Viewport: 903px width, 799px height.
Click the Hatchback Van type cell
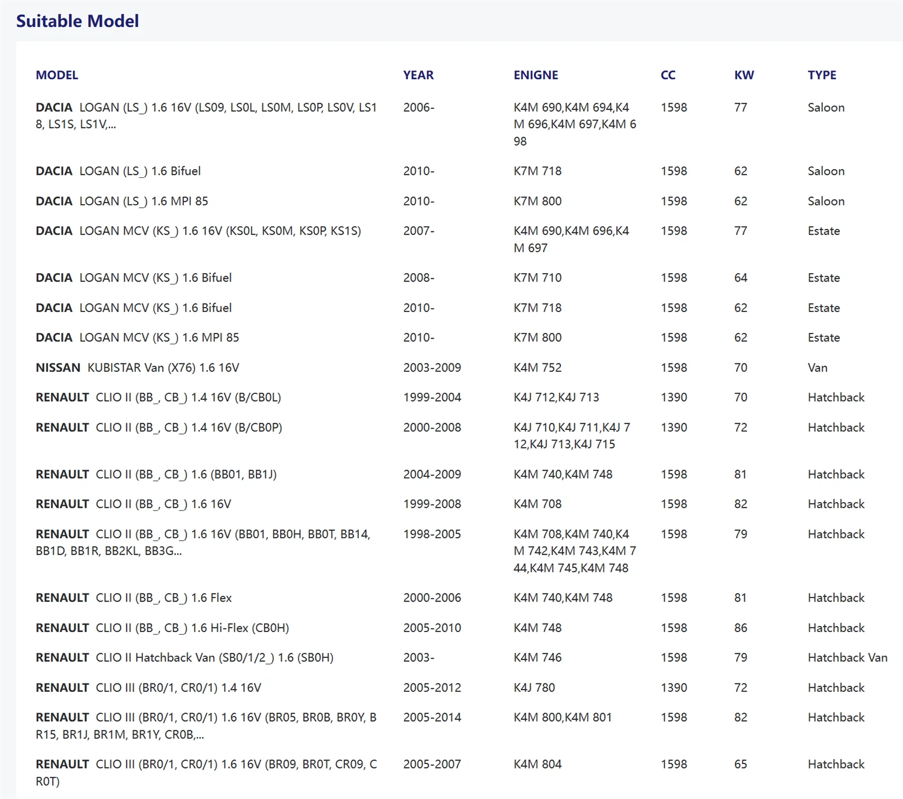pyautogui.click(x=847, y=657)
